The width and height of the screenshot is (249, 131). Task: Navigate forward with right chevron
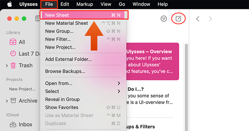pyautogui.click(x=210, y=19)
